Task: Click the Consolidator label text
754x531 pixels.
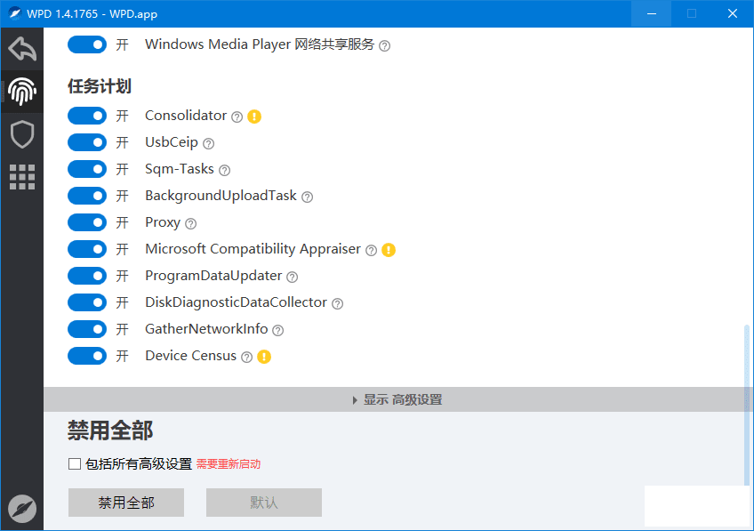Action: (x=186, y=116)
